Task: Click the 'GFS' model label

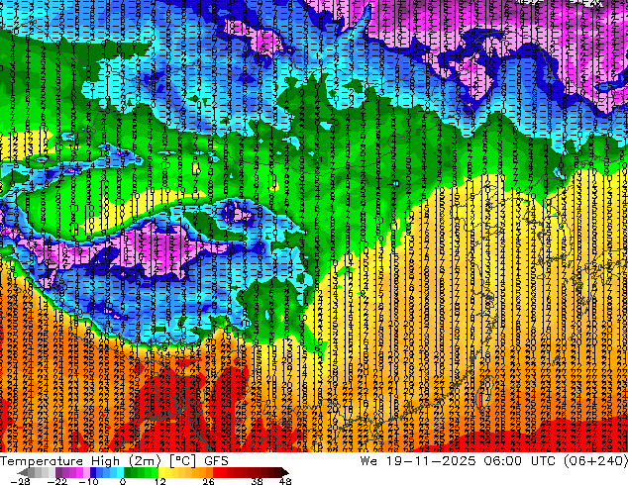Action: pyautogui.click(x=216, y=461)
